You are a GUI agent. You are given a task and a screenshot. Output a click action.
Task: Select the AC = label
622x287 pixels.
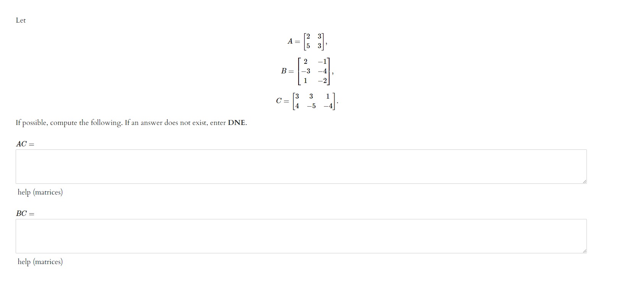[x=24, y=144]
